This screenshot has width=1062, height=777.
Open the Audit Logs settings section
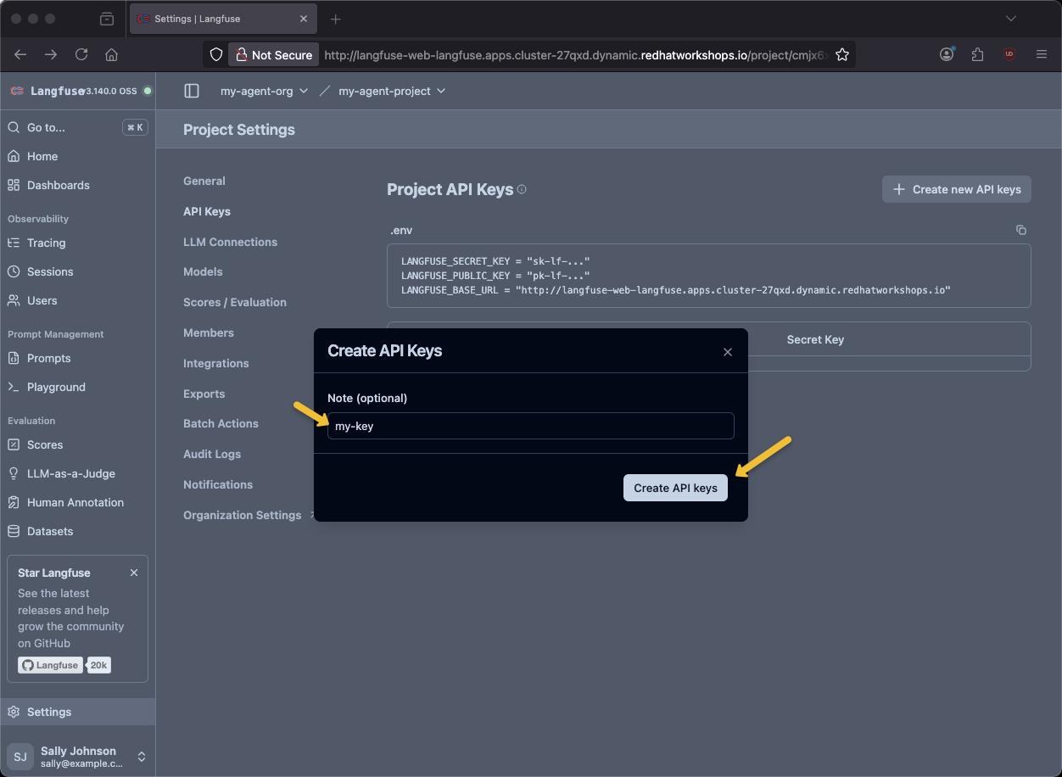[x=212, y=454]
